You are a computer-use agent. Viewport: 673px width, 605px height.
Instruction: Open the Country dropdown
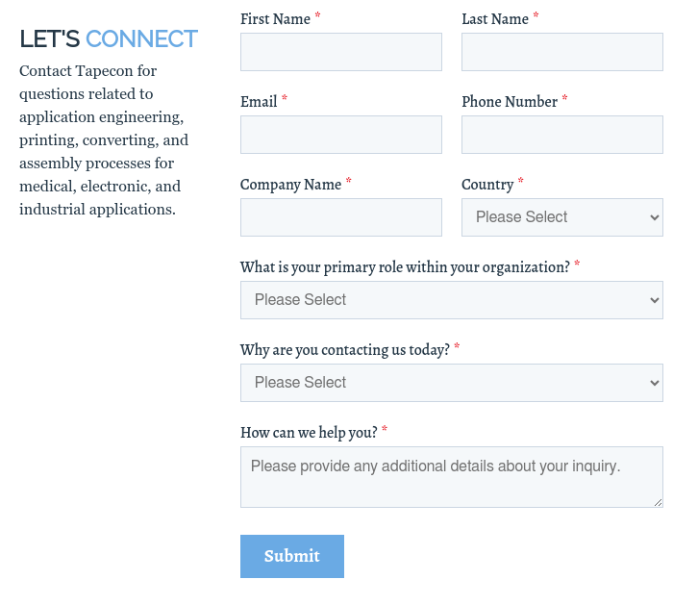point(561,217)
